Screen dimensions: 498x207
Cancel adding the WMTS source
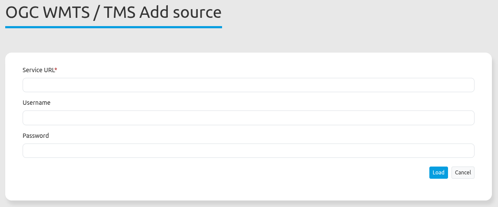[x=463, y=173]
